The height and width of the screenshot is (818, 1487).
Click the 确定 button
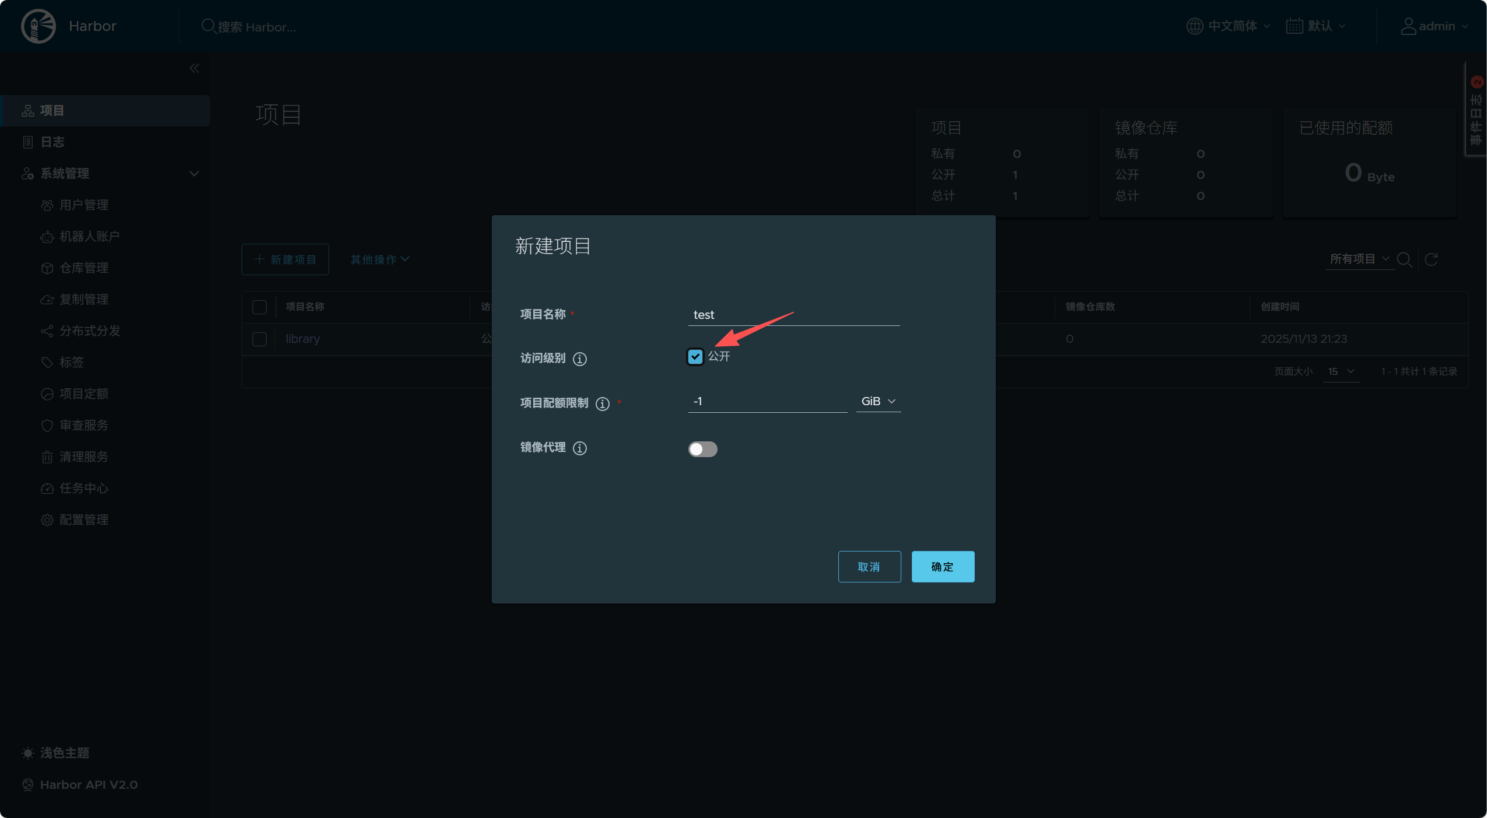coord(942,567)
